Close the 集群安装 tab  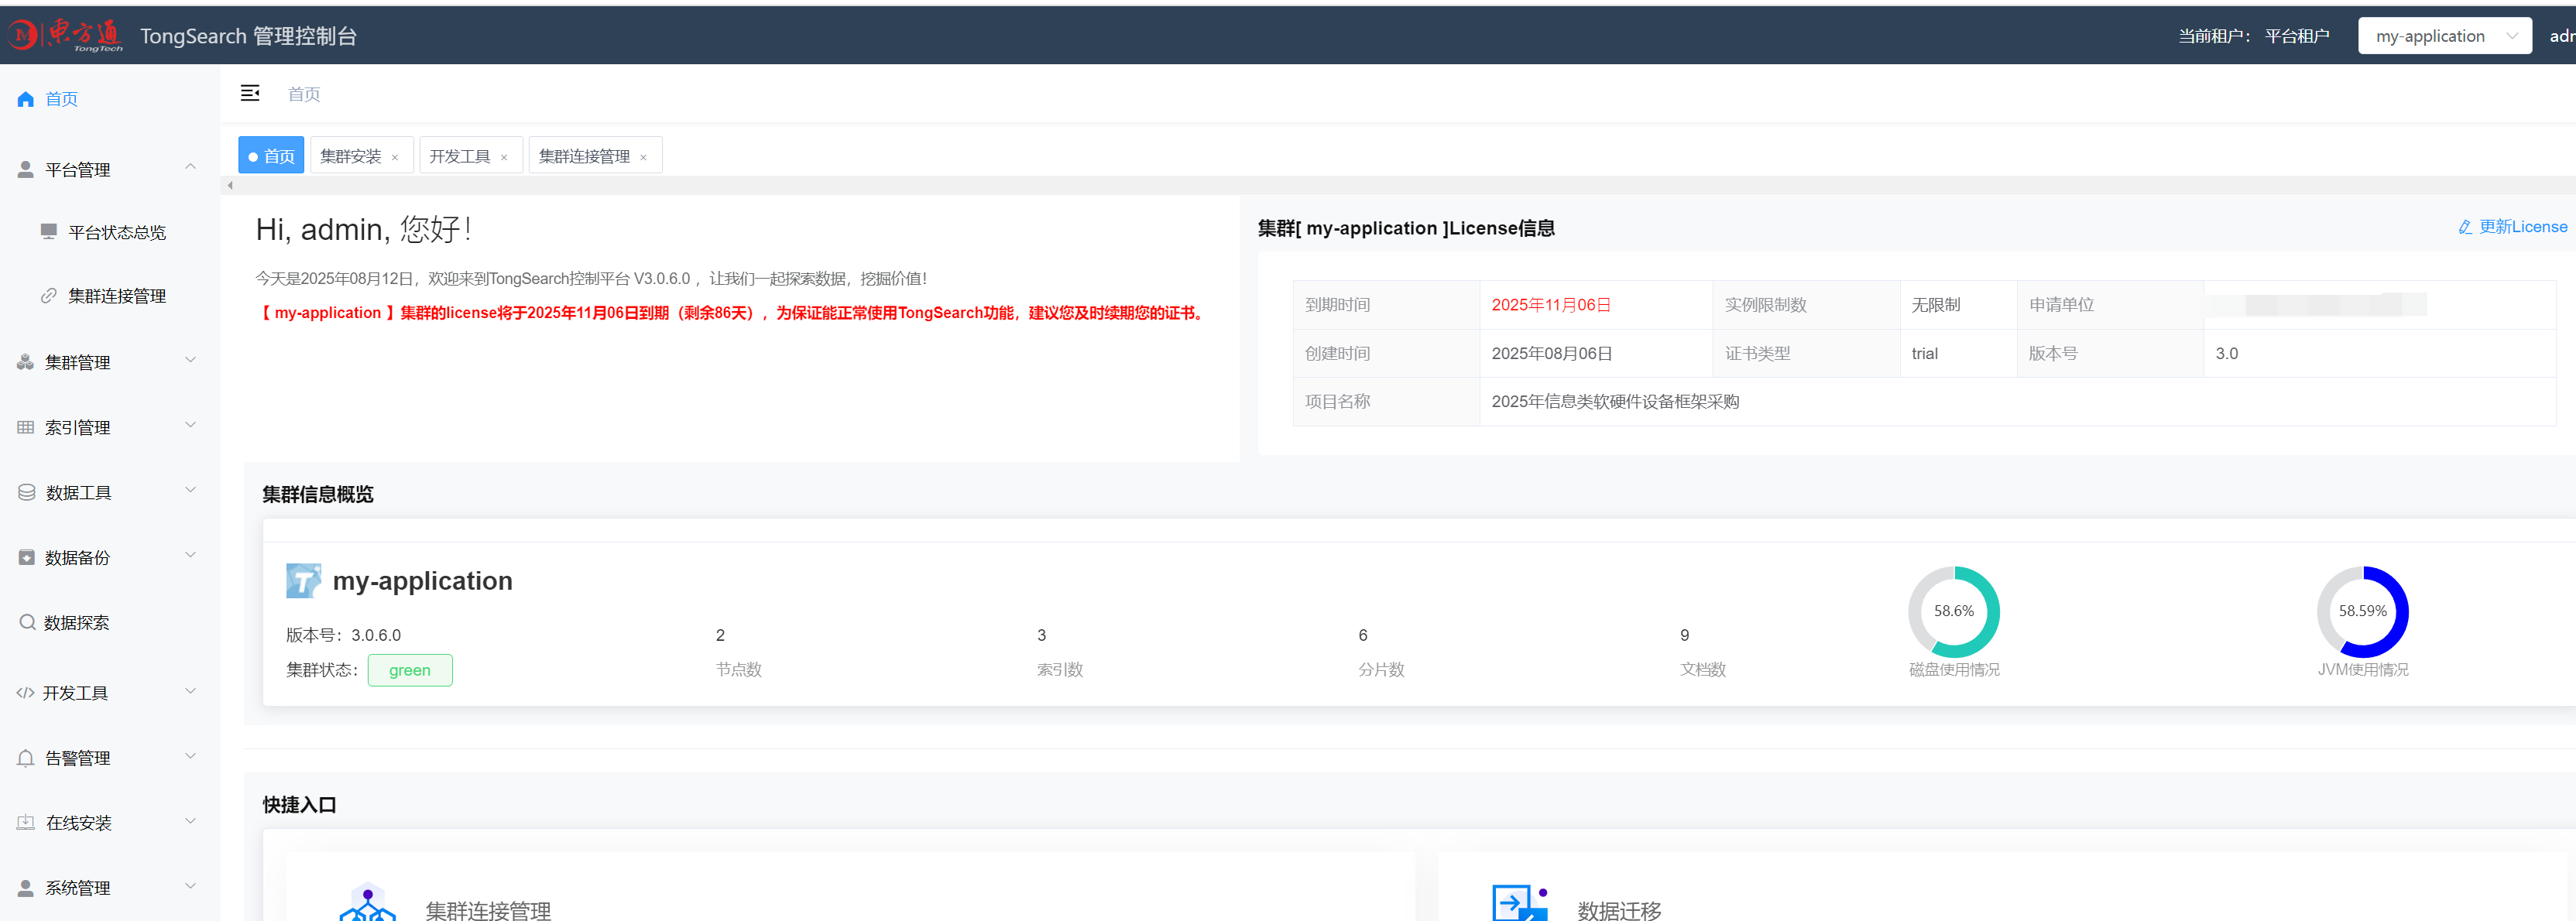click(x=395, y=157)
